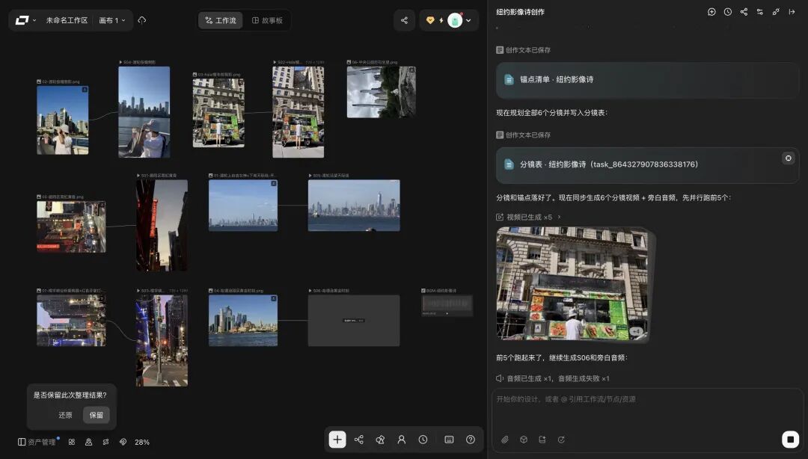Viewport: 808px width, 459px height.
Task: Select the shapes tool in bottom toolbar
Action: pos(380,440)
